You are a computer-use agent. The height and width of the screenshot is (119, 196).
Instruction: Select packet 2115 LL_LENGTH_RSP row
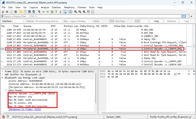[93, 61]
